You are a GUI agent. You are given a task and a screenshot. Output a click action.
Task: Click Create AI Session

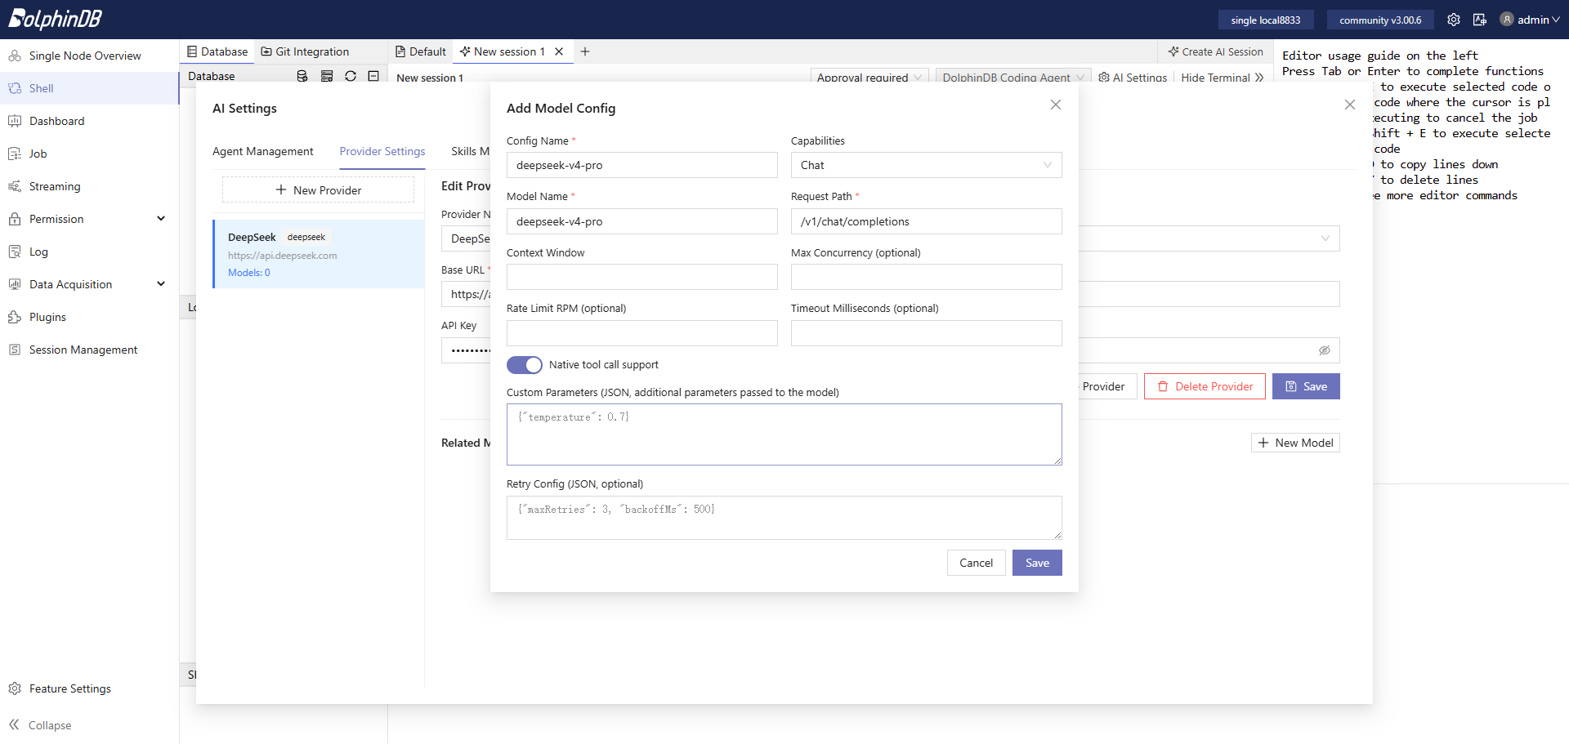coord(1215,51)
